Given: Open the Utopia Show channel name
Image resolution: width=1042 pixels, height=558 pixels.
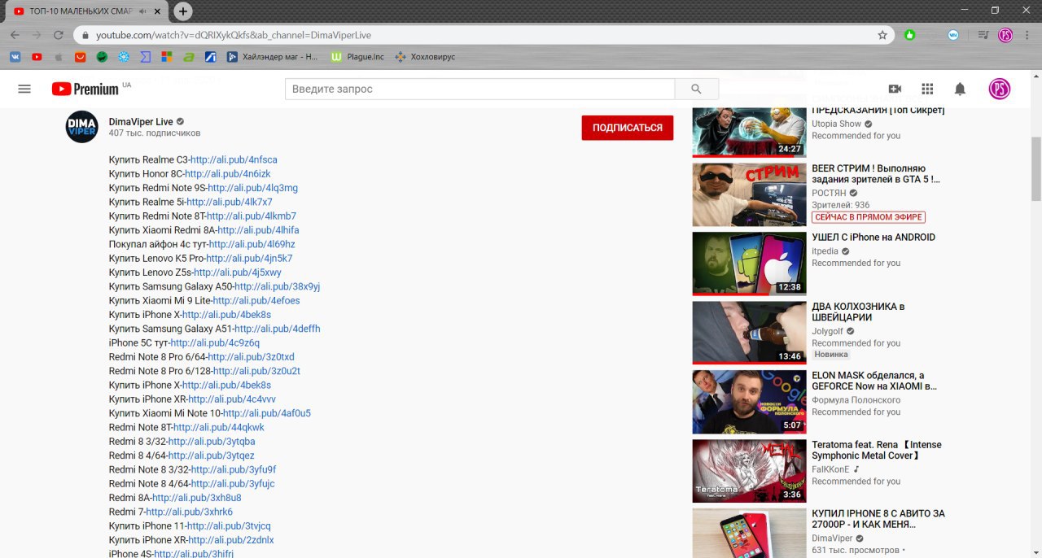Looking at the screenshot, I should click(838, 124).
